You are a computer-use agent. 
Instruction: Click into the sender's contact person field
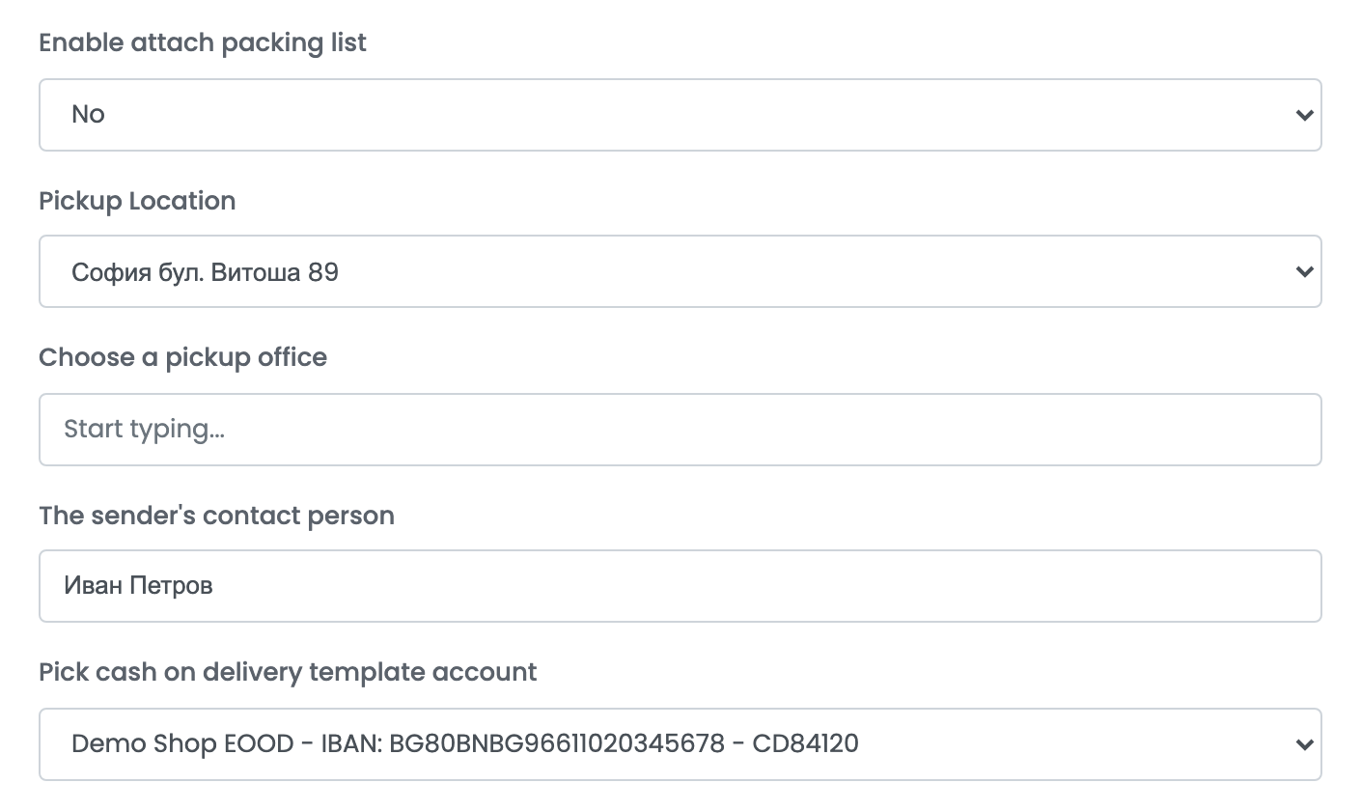click(680, 586)
